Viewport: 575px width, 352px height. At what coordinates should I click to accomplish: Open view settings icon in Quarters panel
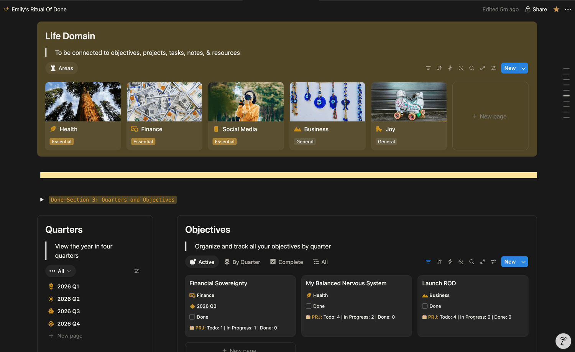coord(137,271)
